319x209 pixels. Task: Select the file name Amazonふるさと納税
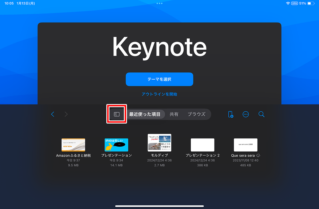(x=73, y=155)
